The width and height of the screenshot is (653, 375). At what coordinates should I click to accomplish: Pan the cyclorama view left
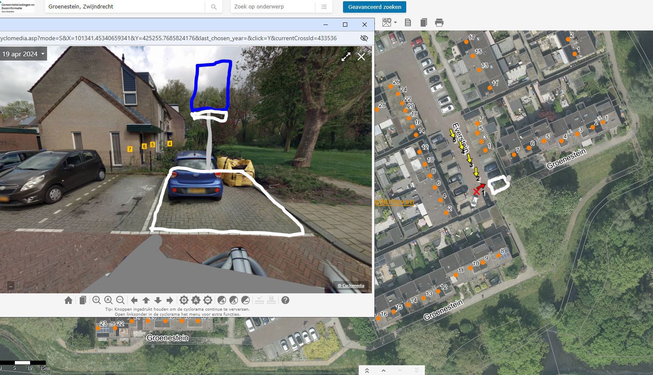pos(134,300)
